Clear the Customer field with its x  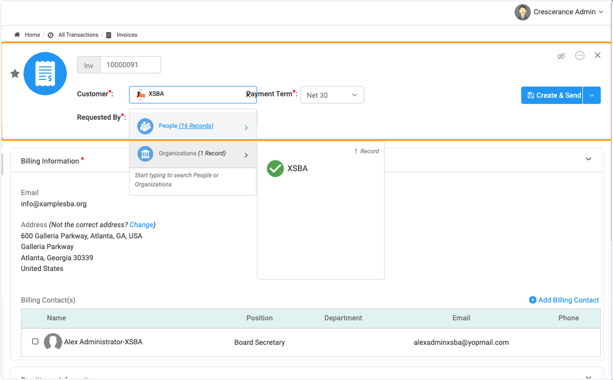248,94
